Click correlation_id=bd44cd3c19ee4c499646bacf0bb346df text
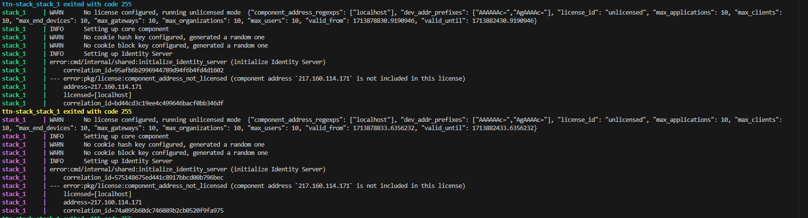Image resolution: width=808 pixels, height=218 pixels. coord(144,103)
